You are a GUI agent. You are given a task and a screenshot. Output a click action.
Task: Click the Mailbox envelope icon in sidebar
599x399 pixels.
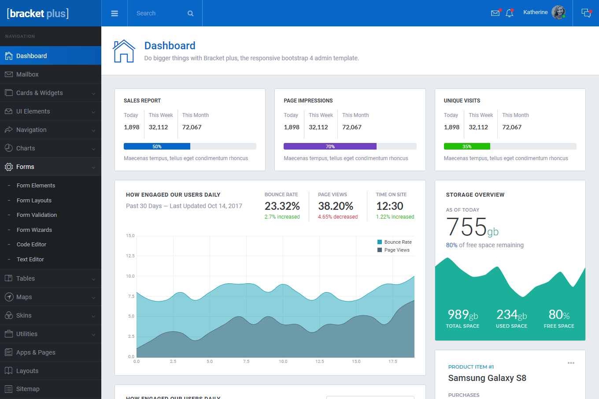click(x=8, y=74)
